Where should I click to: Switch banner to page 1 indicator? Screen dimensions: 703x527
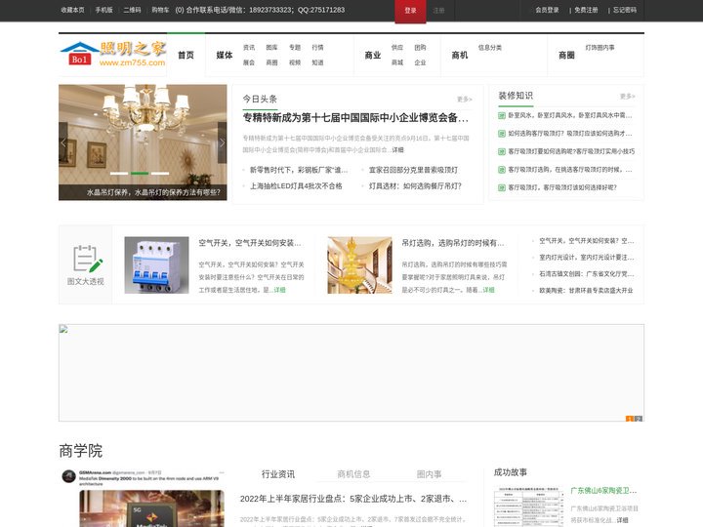pos(630,419)
